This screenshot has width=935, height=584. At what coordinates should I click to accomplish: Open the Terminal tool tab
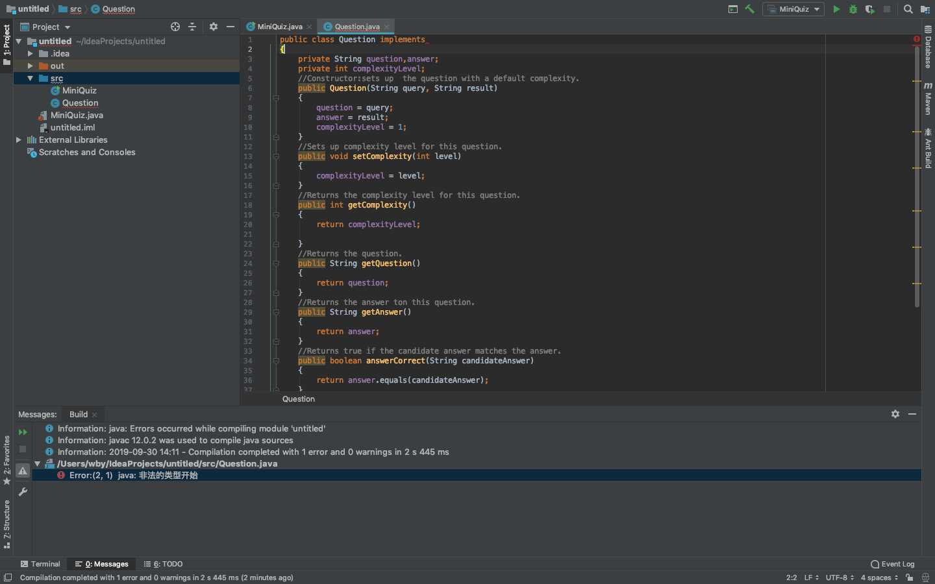tap(40, 564)
